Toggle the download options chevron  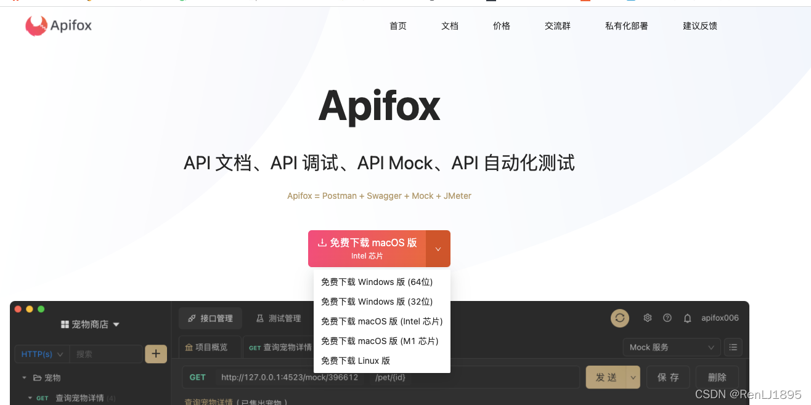pyautogui.click(x=438, y=249)
